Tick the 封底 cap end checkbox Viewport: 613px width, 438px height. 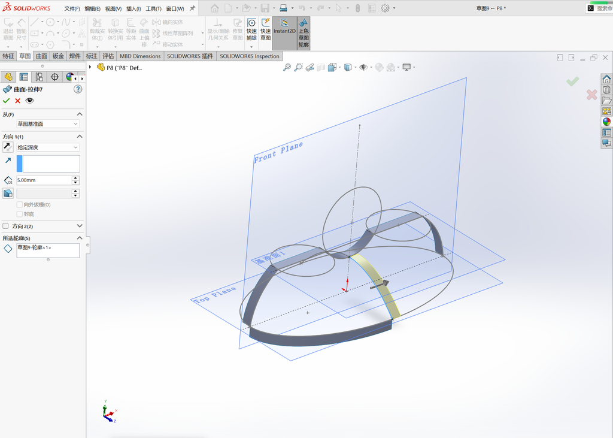coord(20,214)
